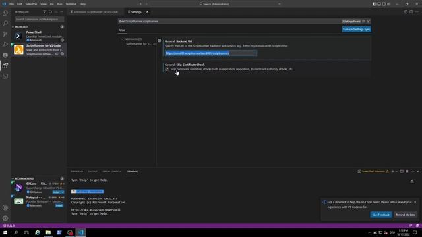Open the Terminal menu

click(x=71, y=4)
